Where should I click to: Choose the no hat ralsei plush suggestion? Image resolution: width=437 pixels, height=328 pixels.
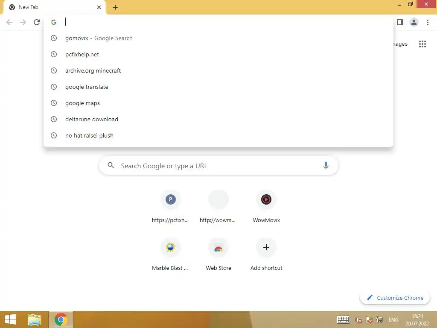[218, 135]
